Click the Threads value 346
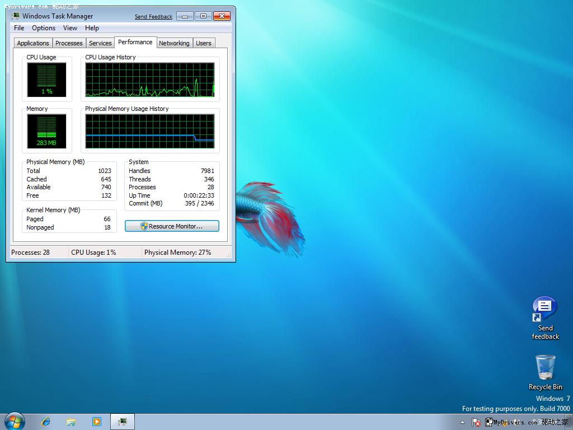Screen dimensions: 573x430 pos(209,179)
